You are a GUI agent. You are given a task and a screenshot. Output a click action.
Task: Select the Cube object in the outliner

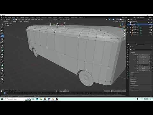[134, 25]
